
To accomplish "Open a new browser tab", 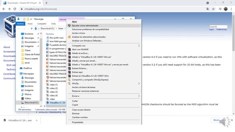I will tap(46, 3).
